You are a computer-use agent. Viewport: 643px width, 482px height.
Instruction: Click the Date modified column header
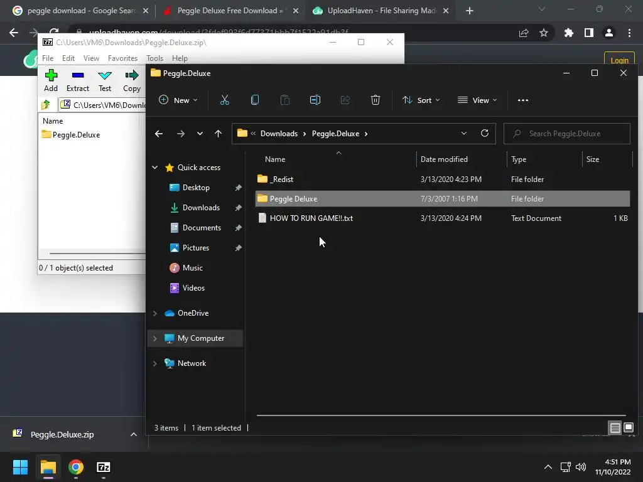click(444, 159)
